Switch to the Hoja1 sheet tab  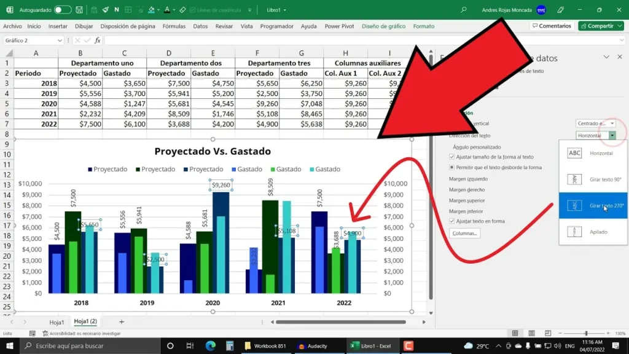coord(57,321)
